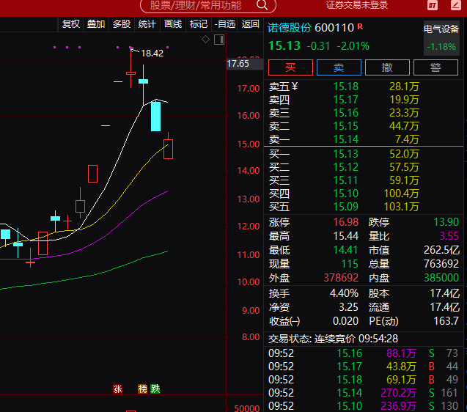The height and width of the screenshot is (412, 467).
Task: Click 跌停 value 13.90
Action: 446,222
